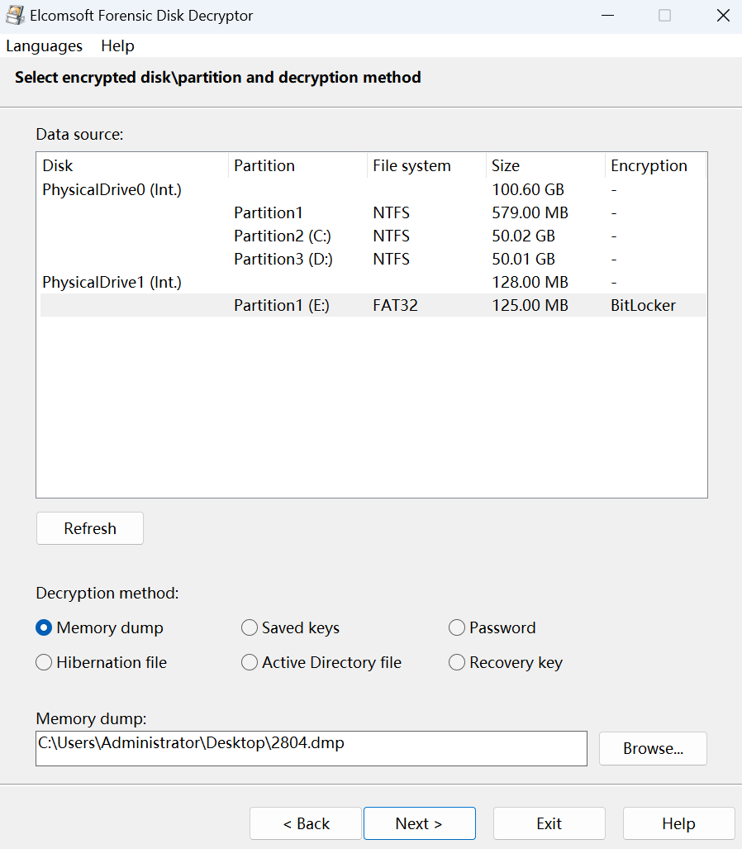Pick the Hibernation file option

45,663
